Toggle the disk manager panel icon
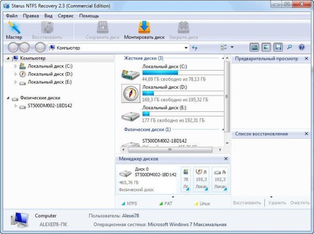Image resolution: width=314 pixels, height=234 pixels. [x=254, y=48]
